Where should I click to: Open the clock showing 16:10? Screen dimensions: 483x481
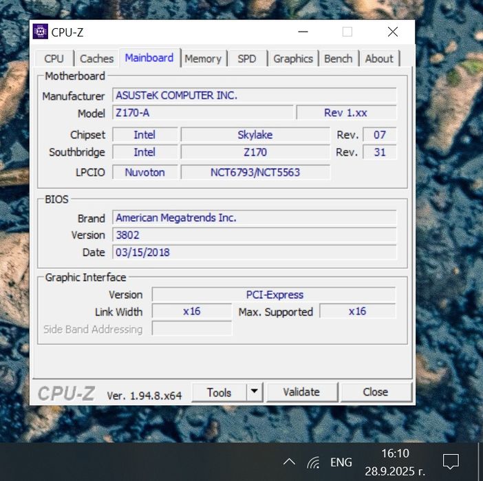coord(395,462)
